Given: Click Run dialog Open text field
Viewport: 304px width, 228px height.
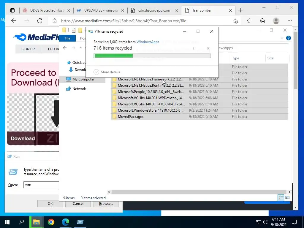Looking at the screenshot, I should click(x=41, y=185).
